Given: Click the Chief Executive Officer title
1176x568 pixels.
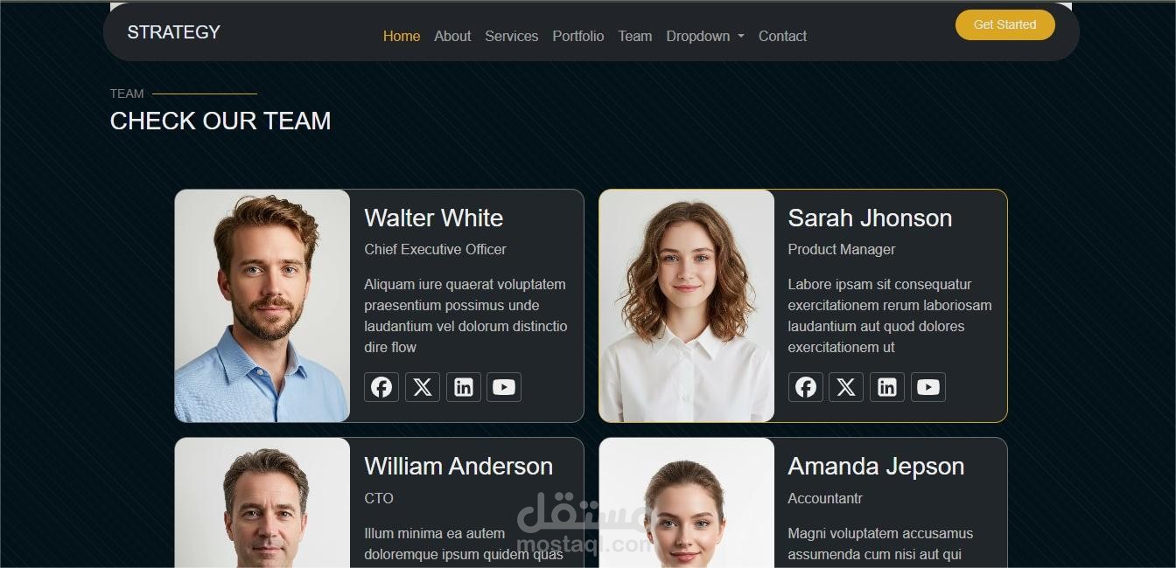Looking at the screenshot, I should click(x=436, y=250).
